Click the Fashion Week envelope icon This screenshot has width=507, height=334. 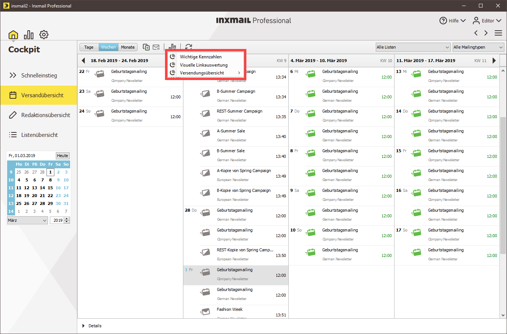click(x=205, y=312)
